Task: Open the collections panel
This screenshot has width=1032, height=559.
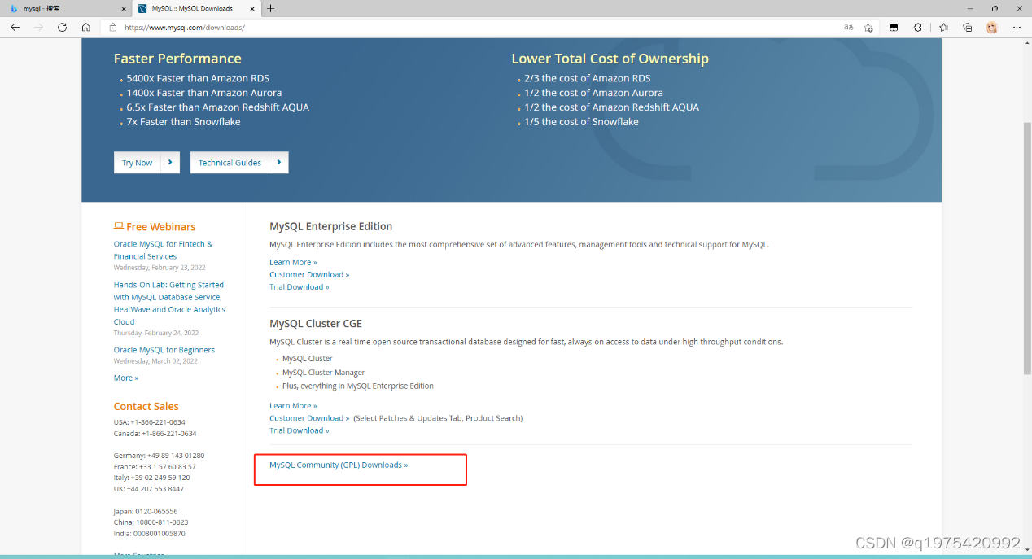Action: [968, 27]
